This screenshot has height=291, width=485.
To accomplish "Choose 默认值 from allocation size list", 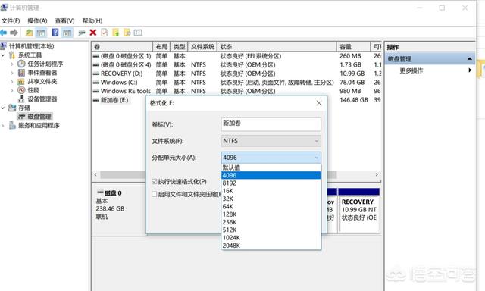I will (x=271, y=167).
